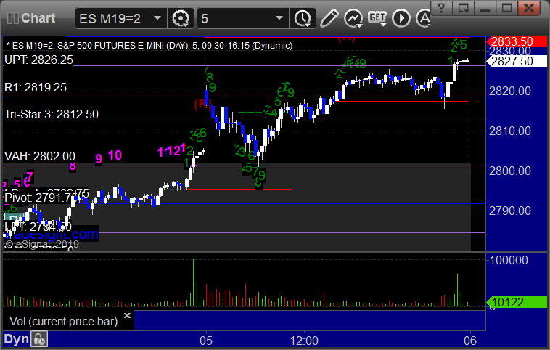
Task: Click the fx lock icon beside Dyn
Action: click(39, 339)
